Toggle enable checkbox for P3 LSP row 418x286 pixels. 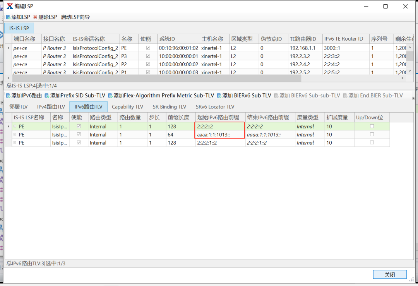point(148,56)
